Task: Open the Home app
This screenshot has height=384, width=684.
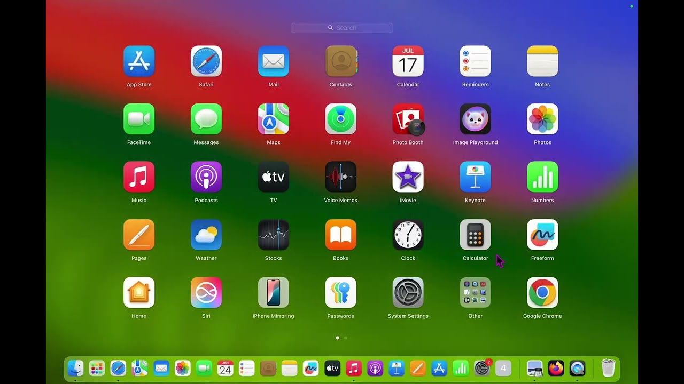Action: point(139,293)
